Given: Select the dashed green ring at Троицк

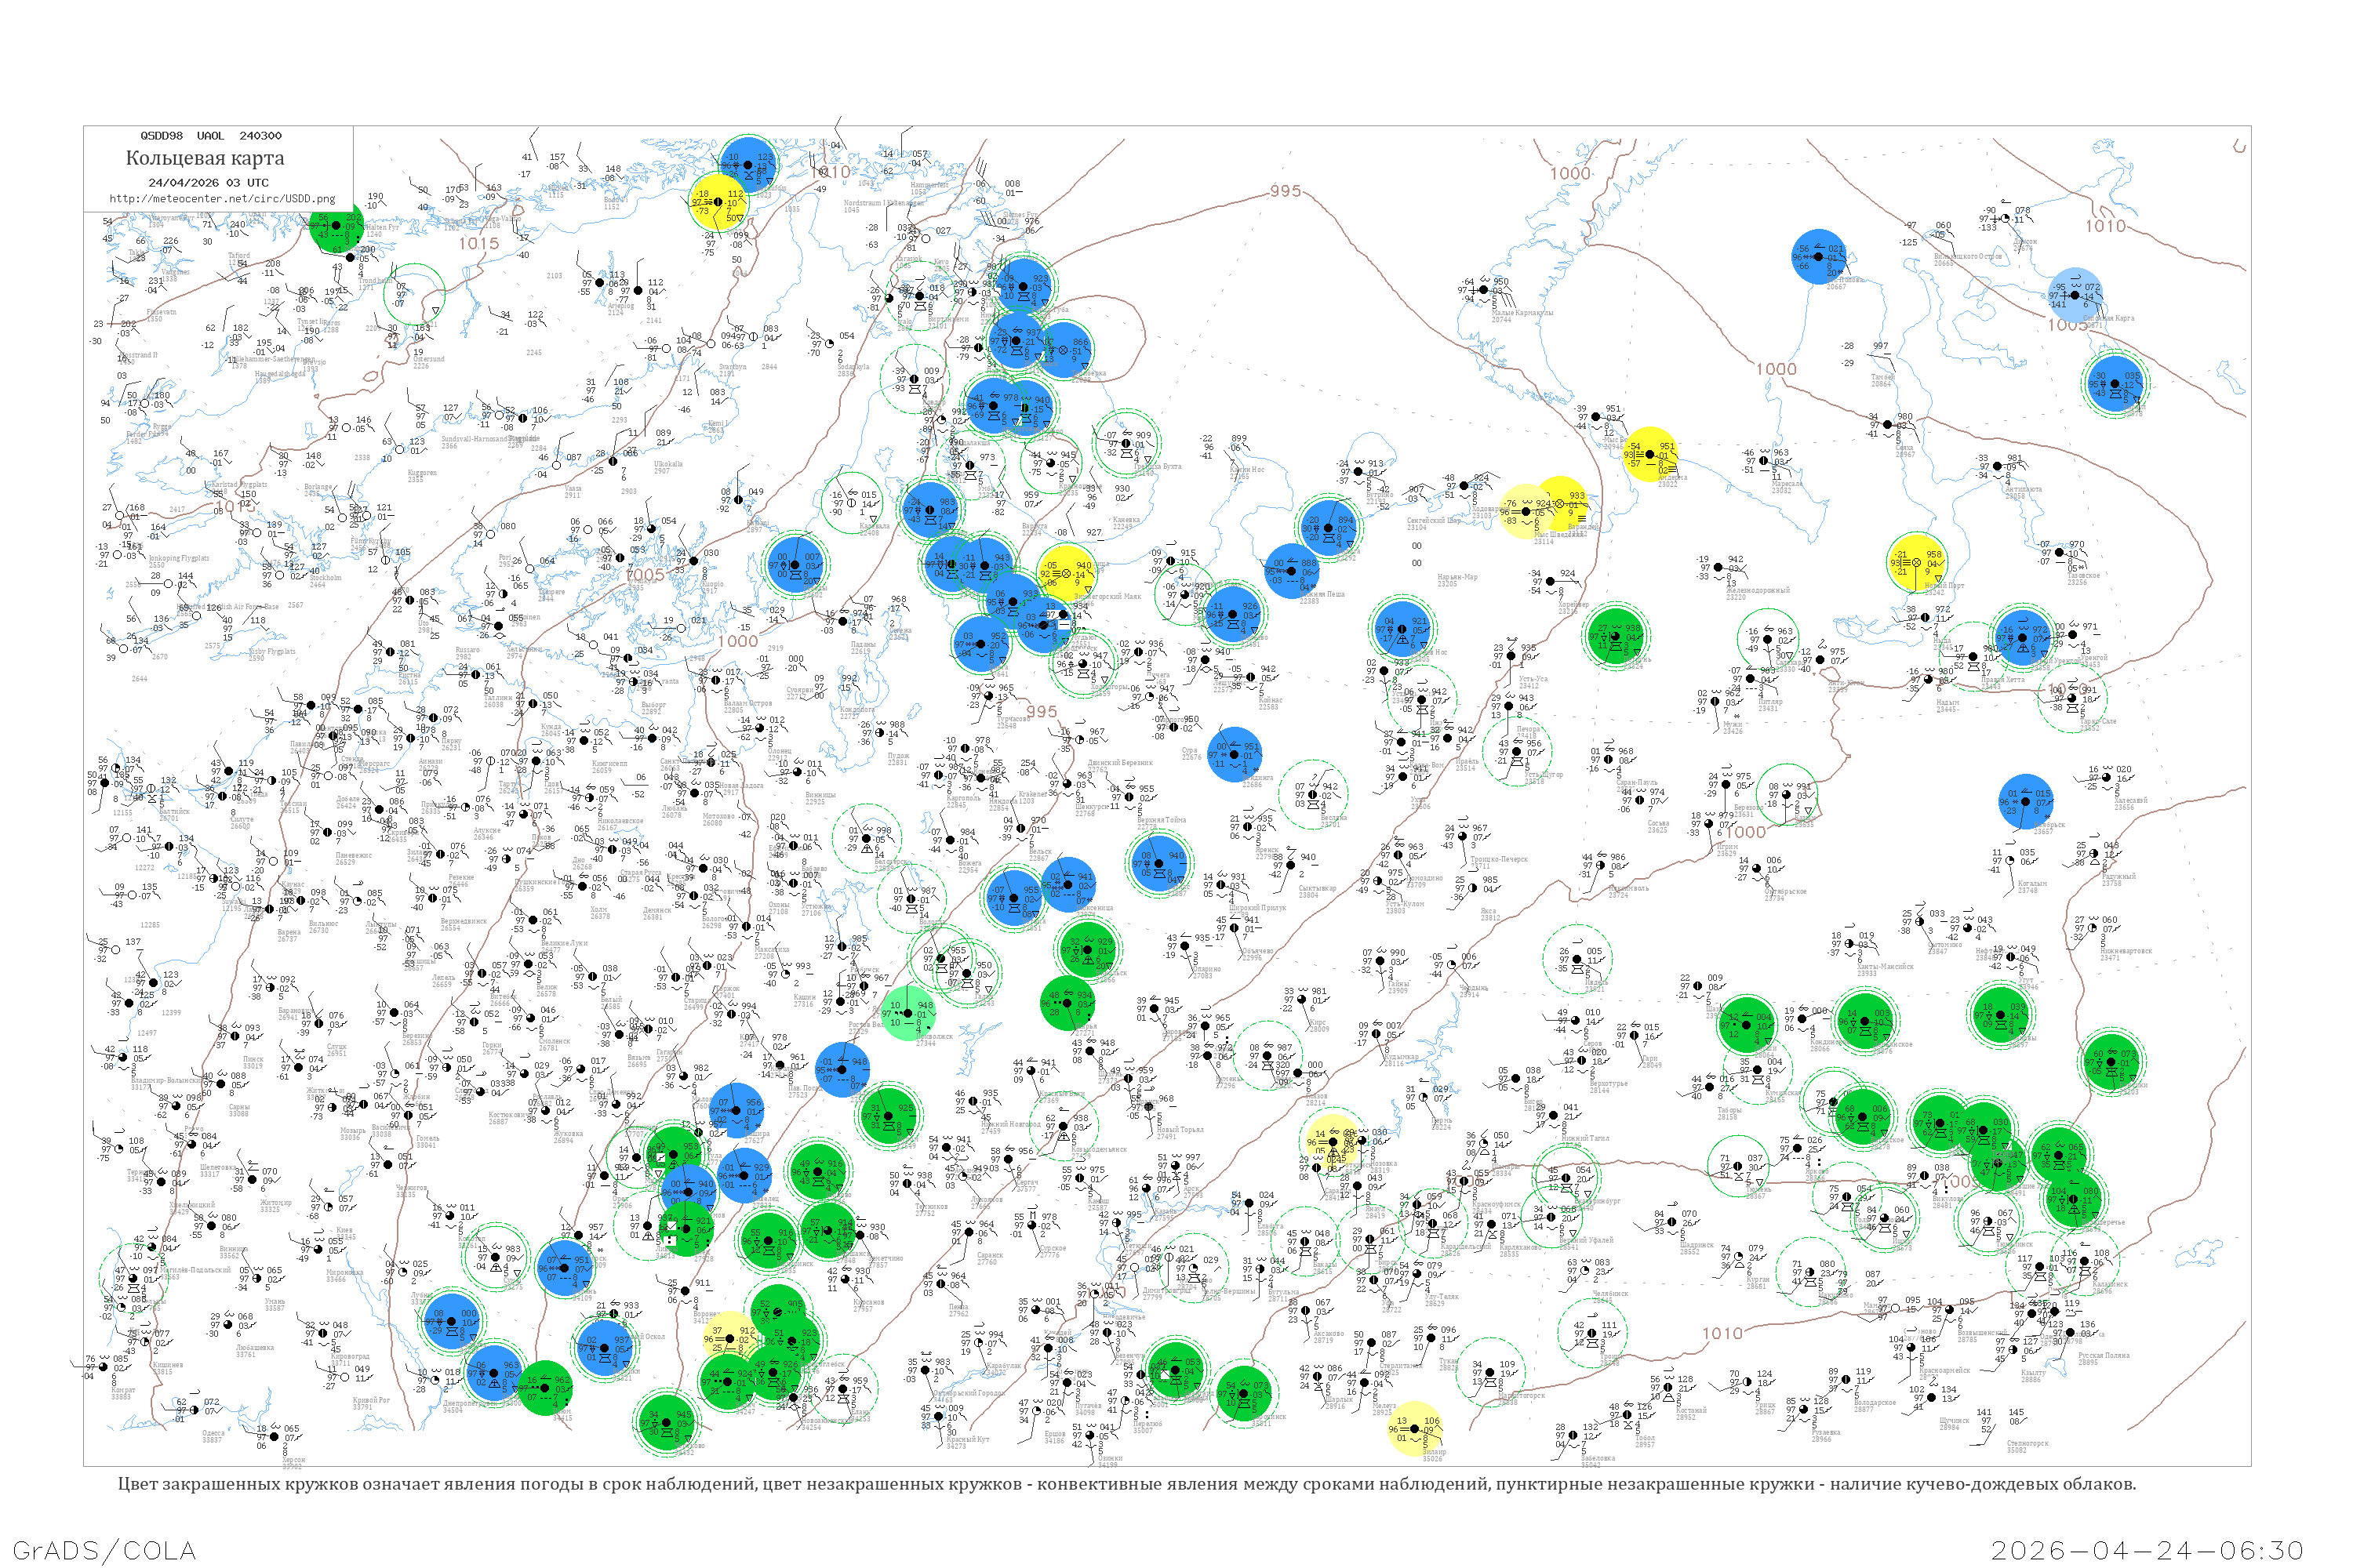Looking at the screenshot, I should 1594,1334.
